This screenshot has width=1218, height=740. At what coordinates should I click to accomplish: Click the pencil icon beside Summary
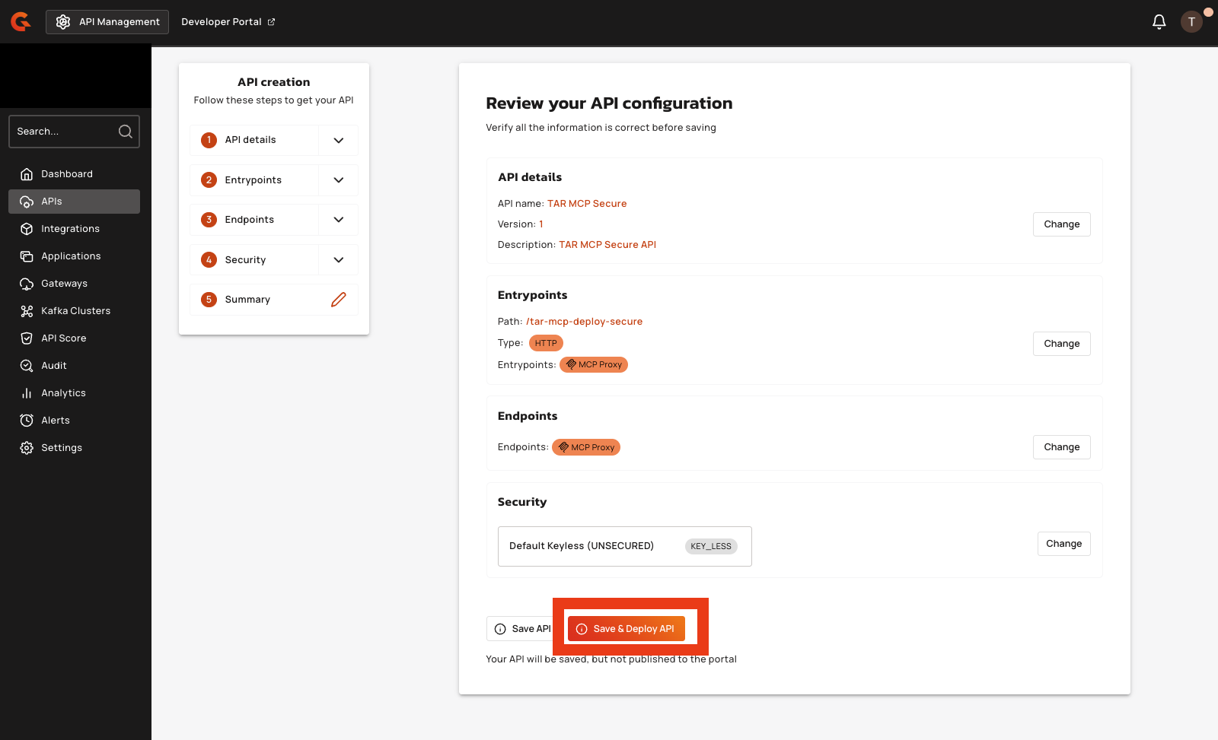click(x=339, y=300)
